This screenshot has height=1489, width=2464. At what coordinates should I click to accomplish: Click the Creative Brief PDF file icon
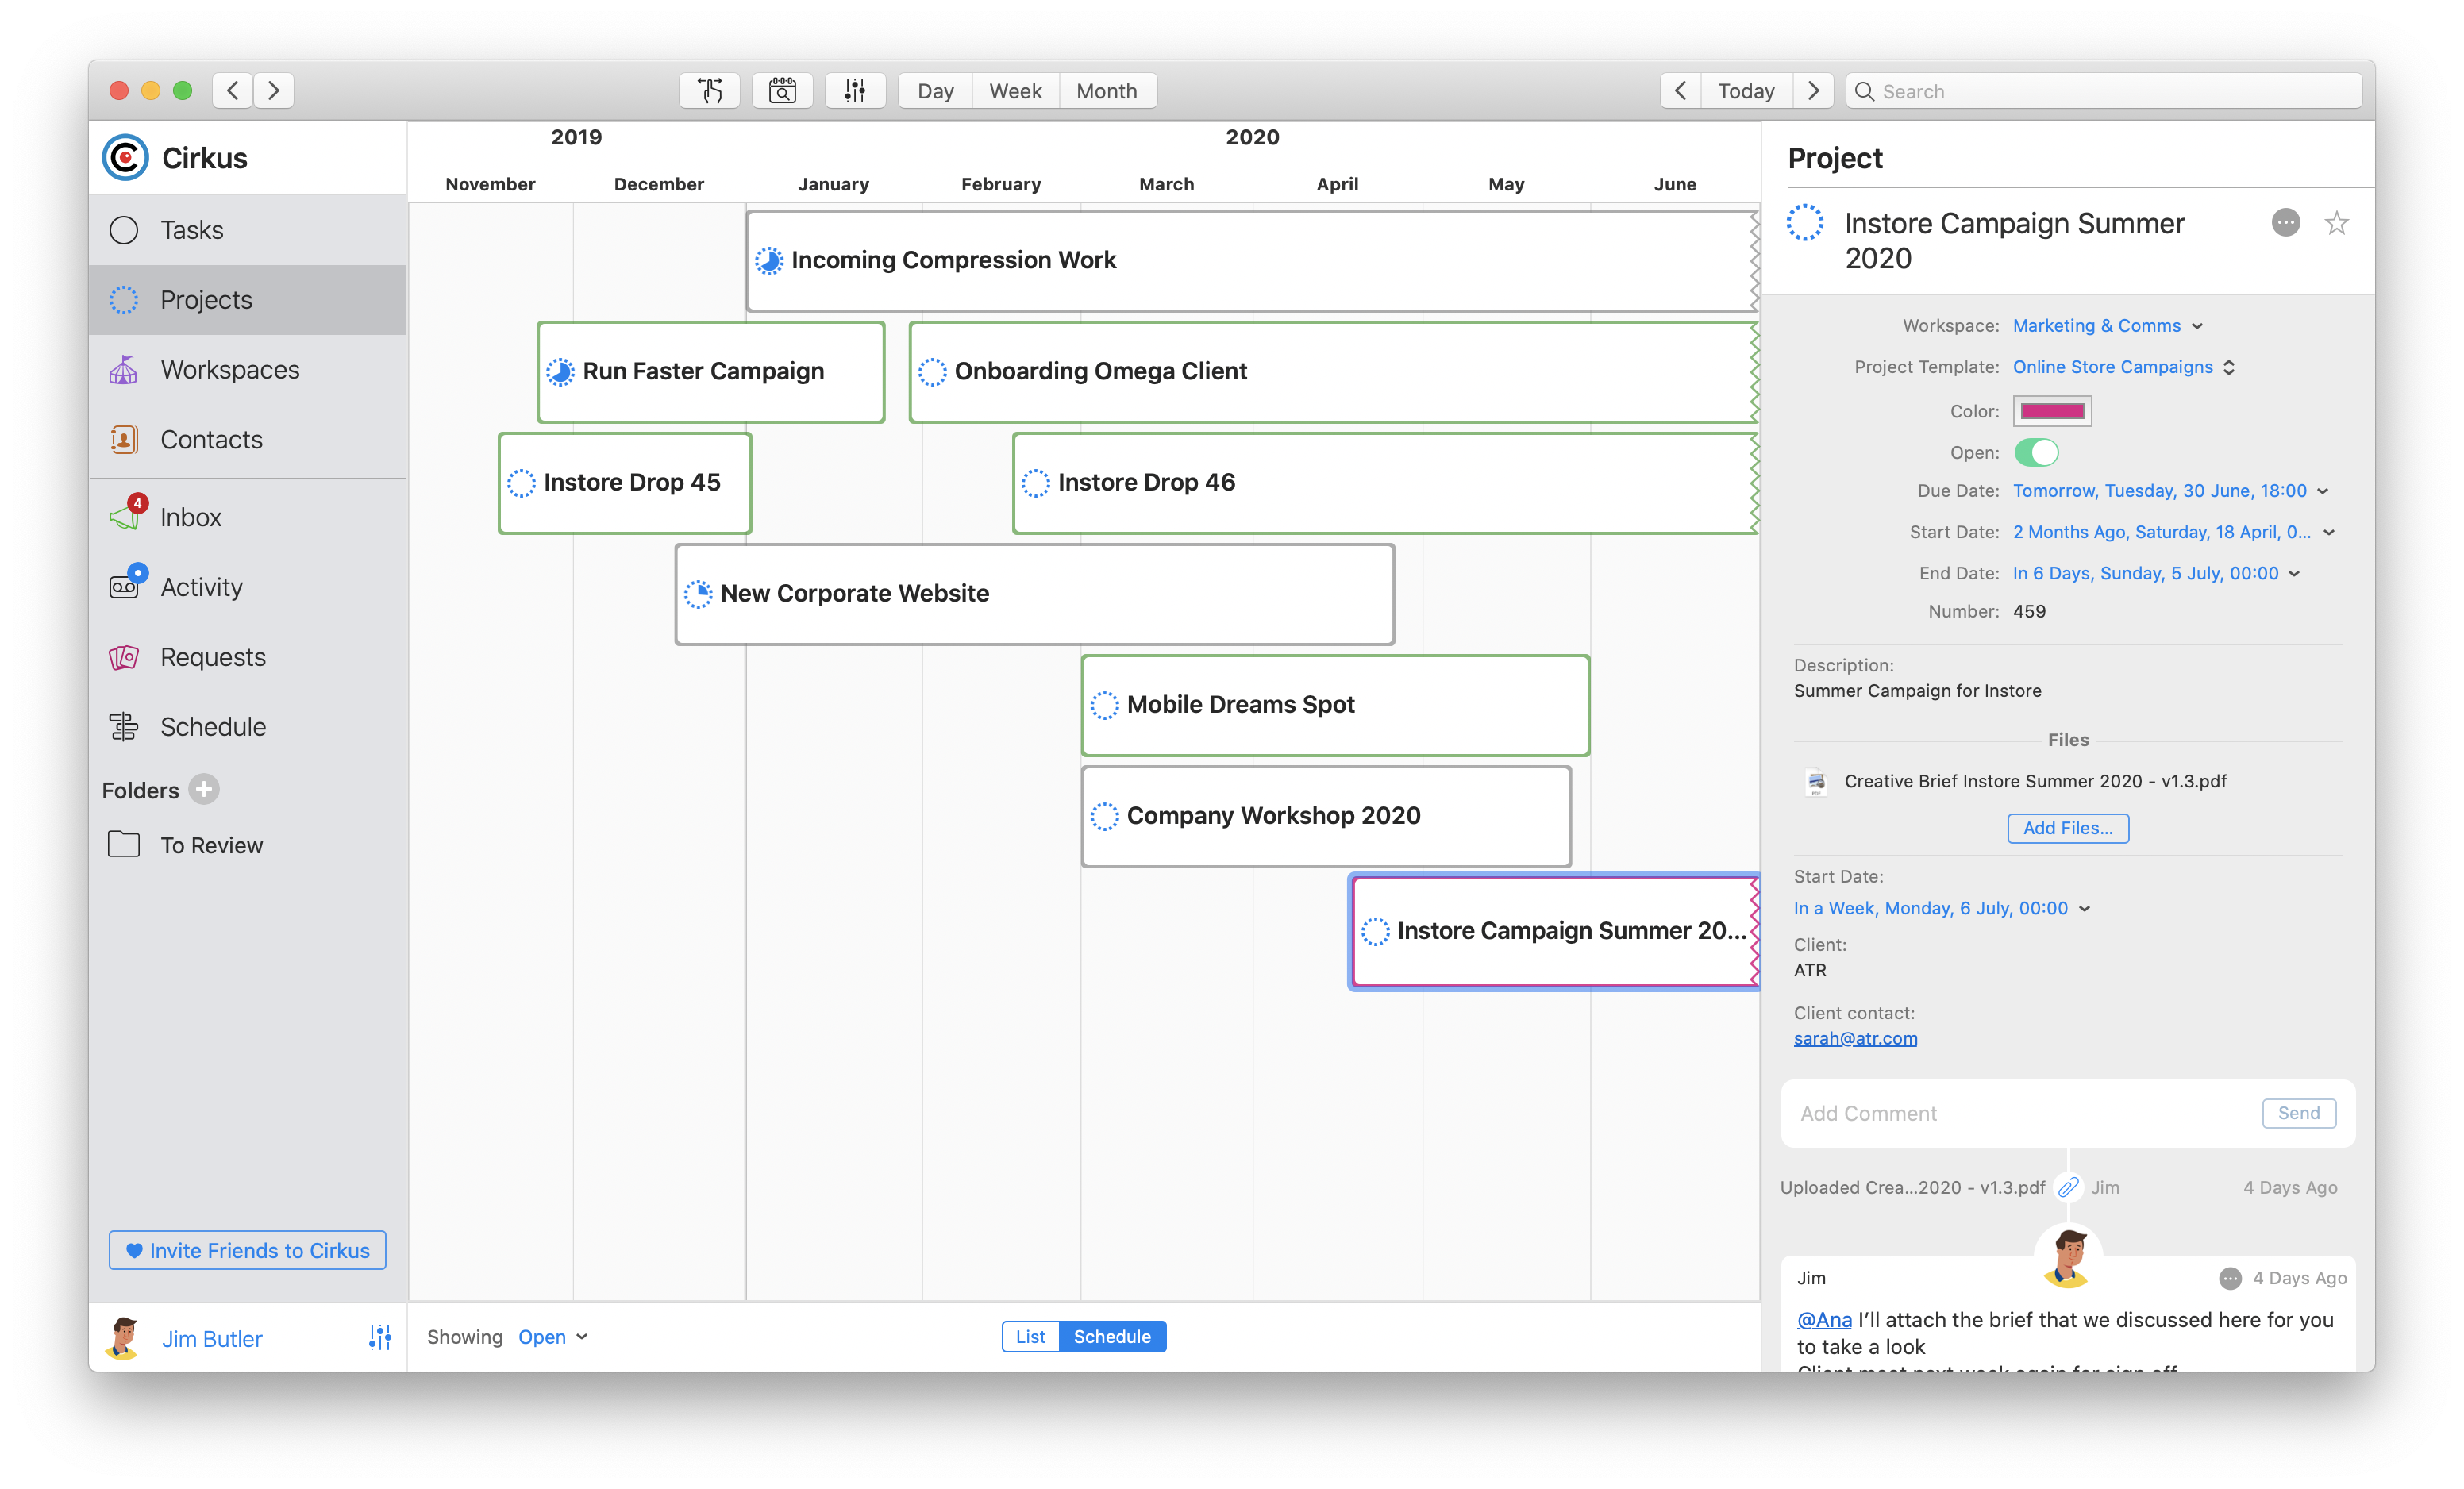pyautogui.click(x=1816, y=782)
